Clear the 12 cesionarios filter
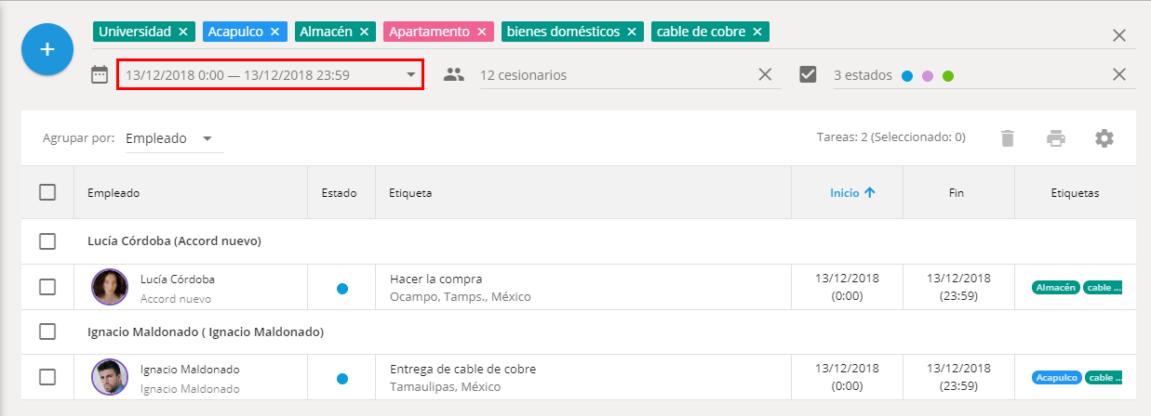This screenshot has height=416, width=1151. [x=765, y=74]
